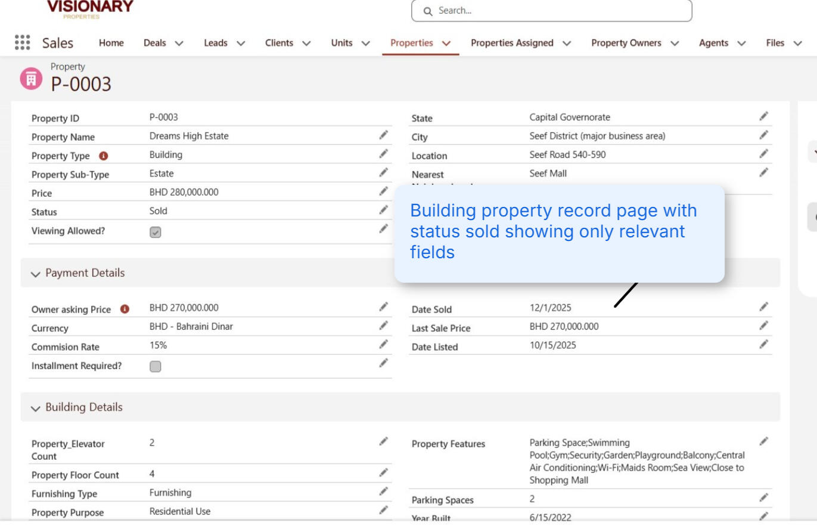Image resolution: width=817 pixels, height=526 pixels.
Task: Click the info icon beside Property Type
Action: pos(105,156)
